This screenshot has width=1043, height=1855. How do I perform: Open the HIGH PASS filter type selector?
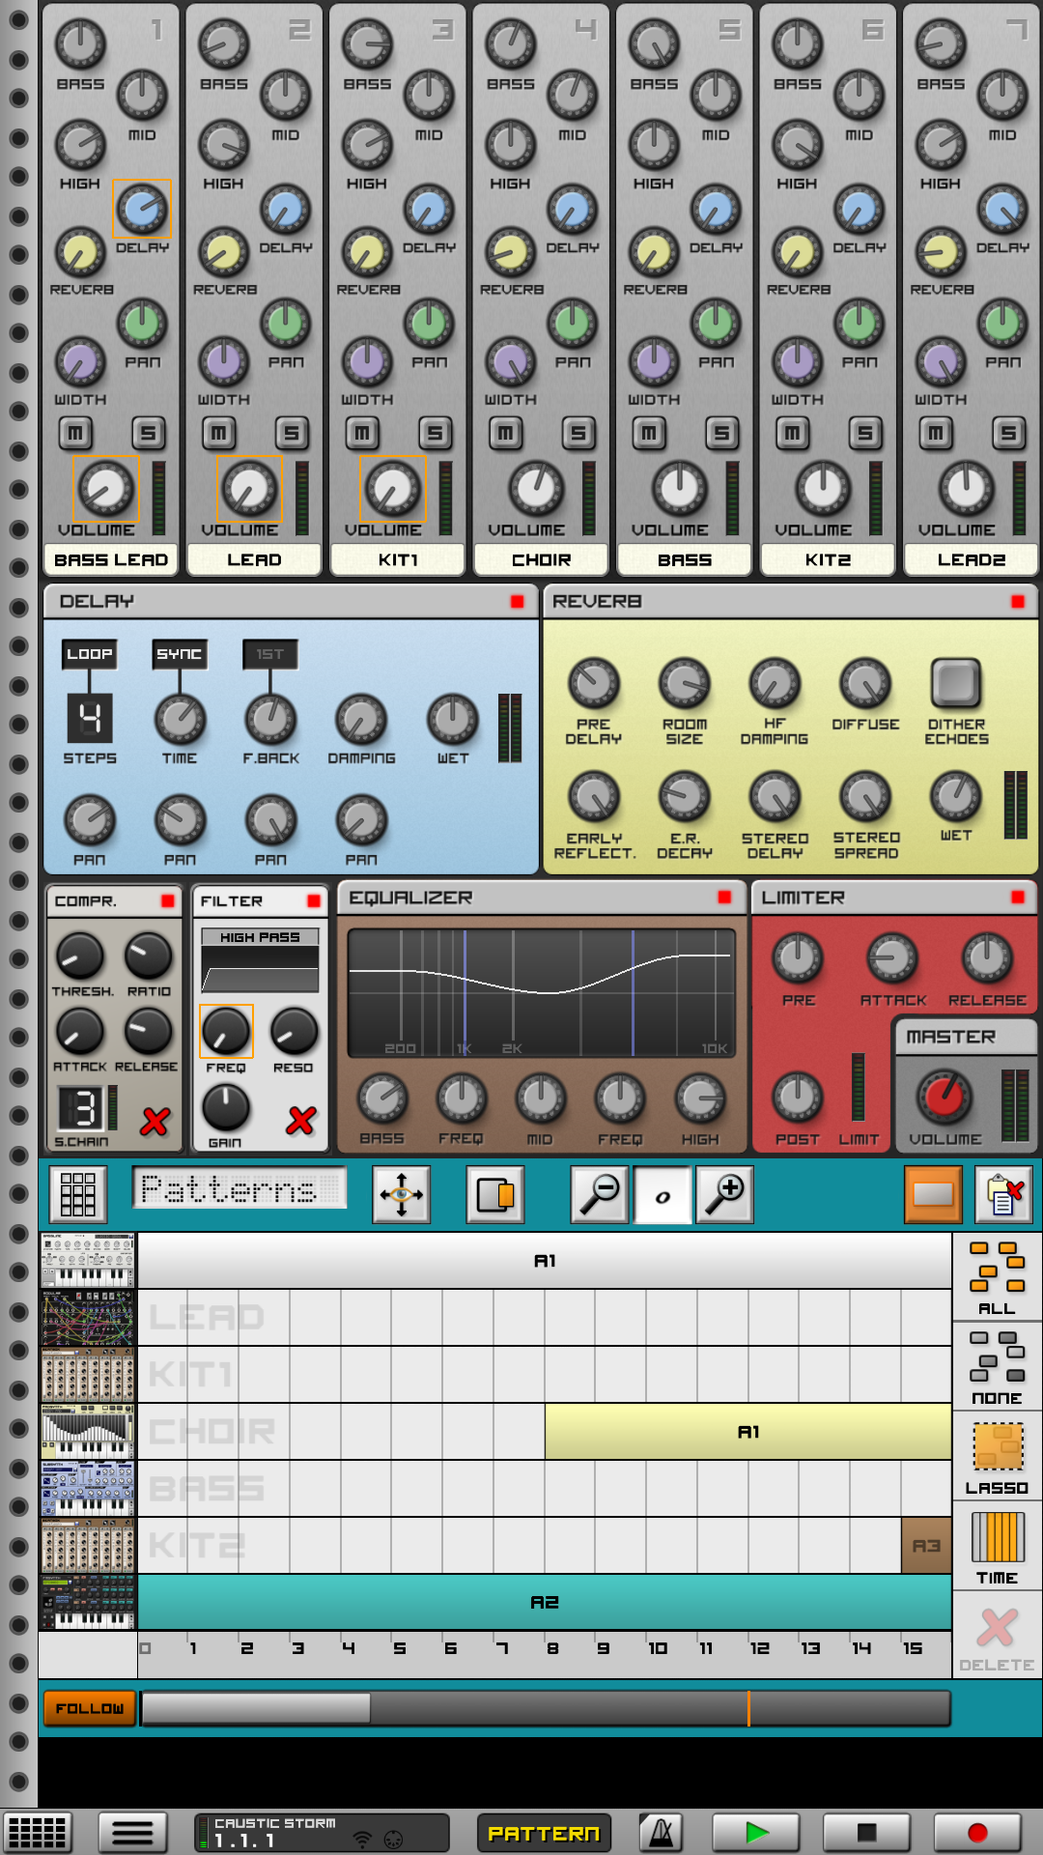pos(260,937)
